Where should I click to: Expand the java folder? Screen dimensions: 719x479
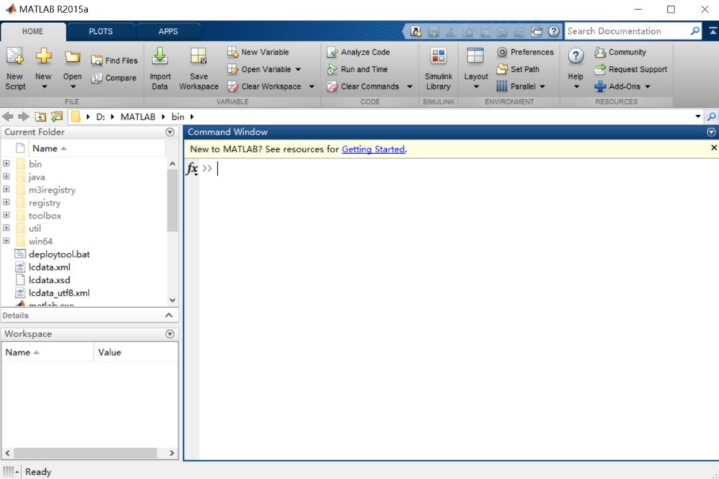pos(7,176)
